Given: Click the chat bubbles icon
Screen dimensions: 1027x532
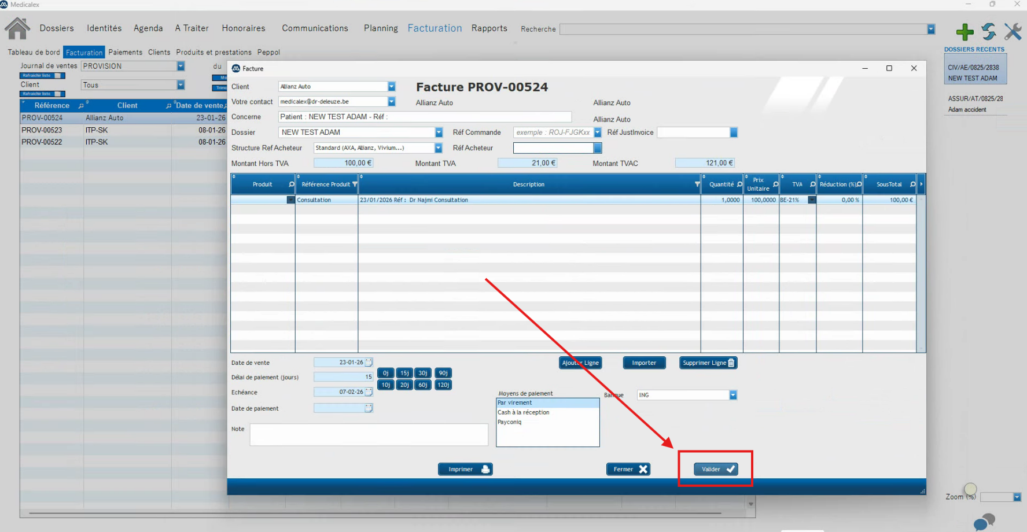Looking at the screenshot, I should point(984,522).
